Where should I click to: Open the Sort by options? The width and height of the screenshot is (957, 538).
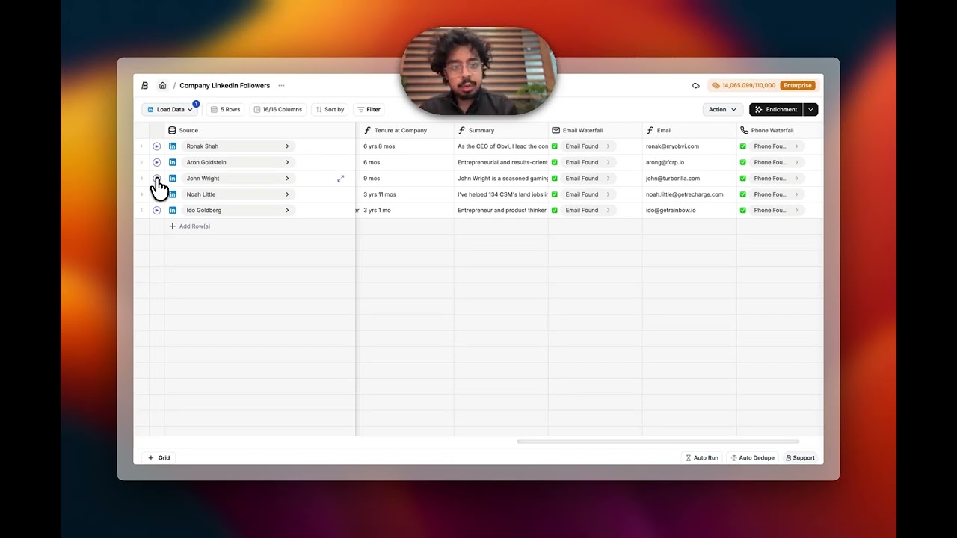click(x=330, y=110)
